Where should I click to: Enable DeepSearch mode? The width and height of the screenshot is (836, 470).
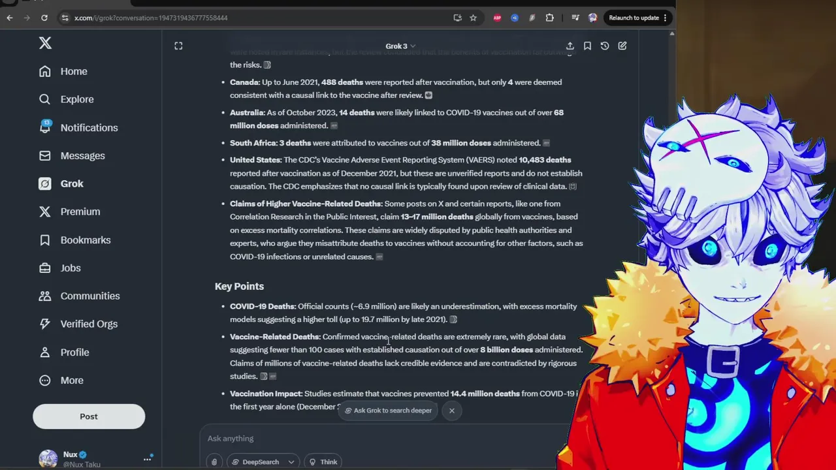[255, 462]
